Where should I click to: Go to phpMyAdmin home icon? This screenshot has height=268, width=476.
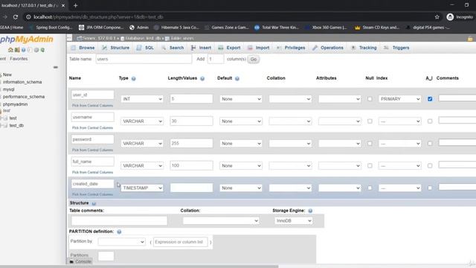pos(10,50)
